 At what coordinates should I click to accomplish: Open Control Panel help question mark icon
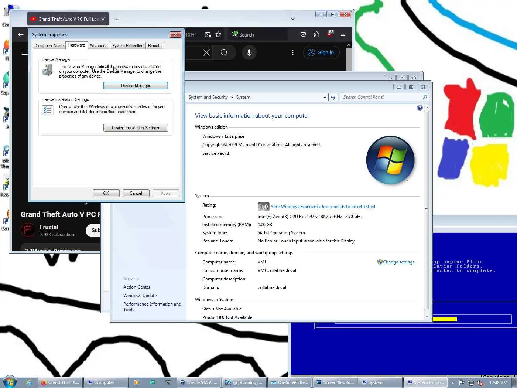(x=420, y=108)
